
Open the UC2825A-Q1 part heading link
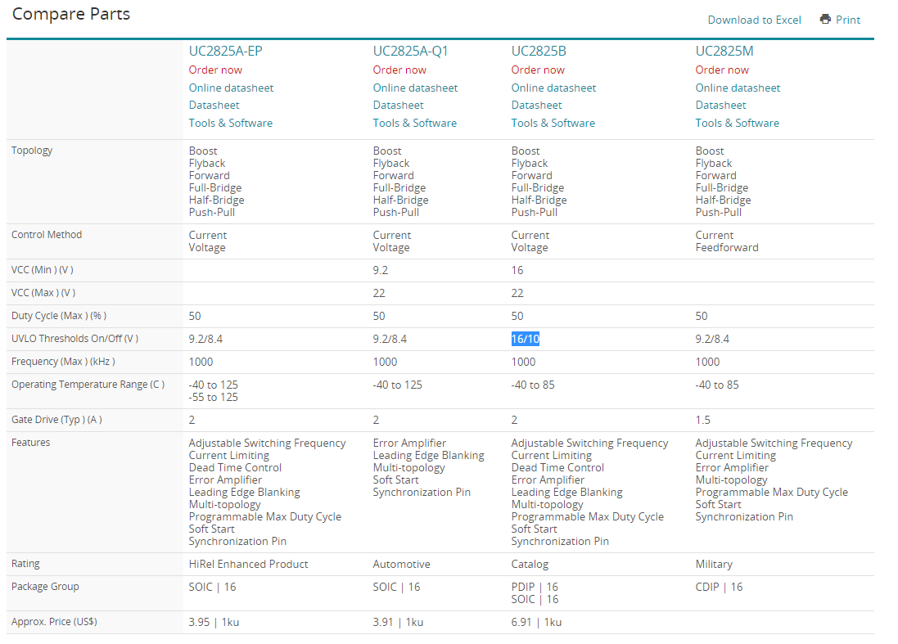[410, 51]
